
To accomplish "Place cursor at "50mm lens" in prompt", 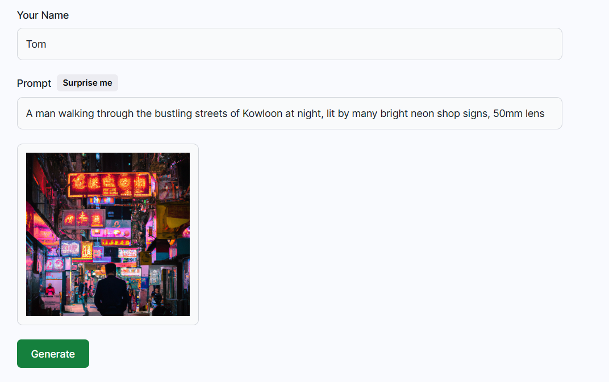I will coord(519,114).
